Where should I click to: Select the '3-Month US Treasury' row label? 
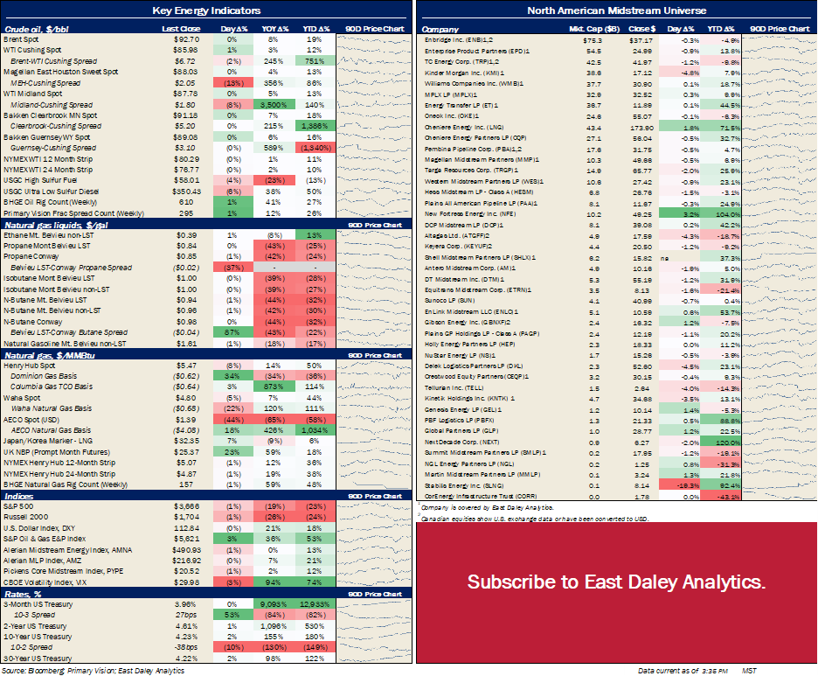(38, 604)
